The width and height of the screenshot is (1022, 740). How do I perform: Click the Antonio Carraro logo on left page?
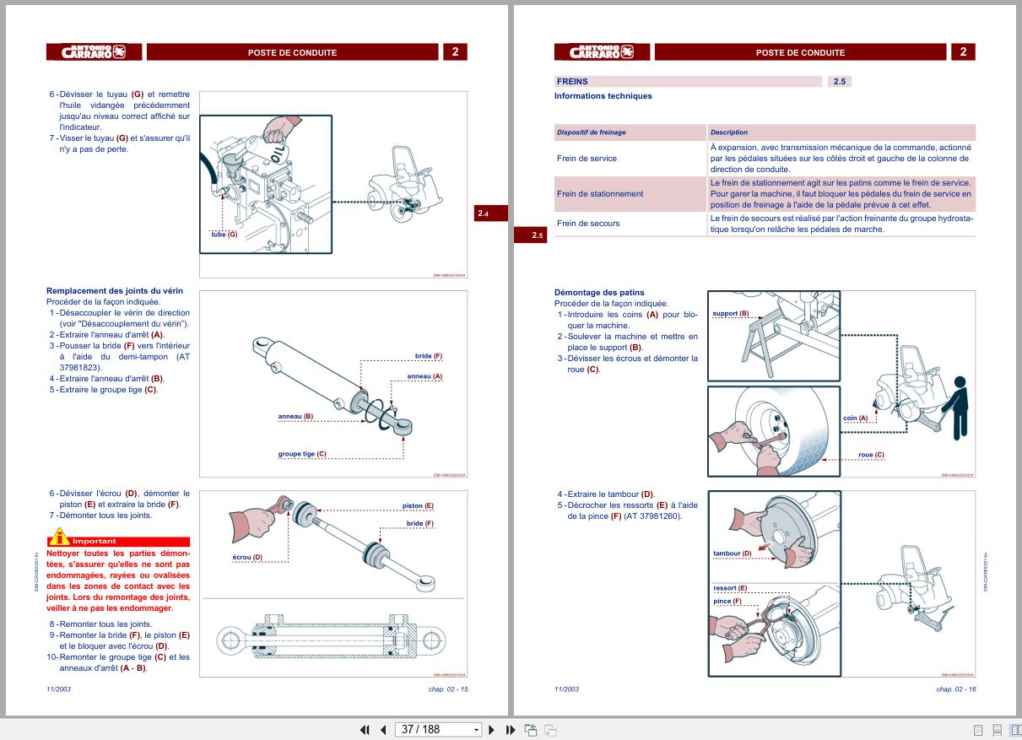pyautogui.click(x=94, y=52)
